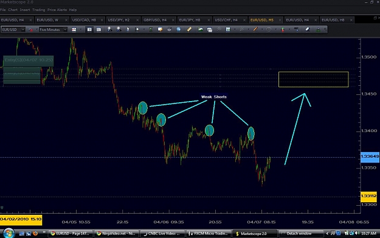Viewport: 380px width, 238px height.
Task: Click the zoom out magnifier icon
Action: [119, 29]
